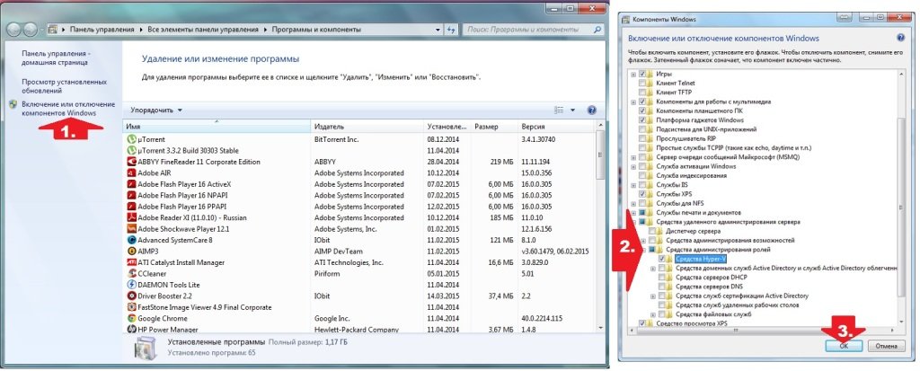Screen dimensions: 920x371
Task: Click Панель управления breadcrumb in address bar
Action: click(x=102, y=29)
